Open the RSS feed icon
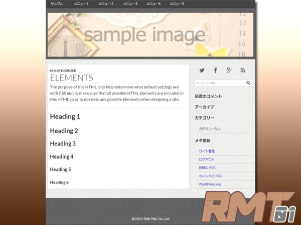The height and width of the screenshot is (225, 301). (x=243, y=70)
